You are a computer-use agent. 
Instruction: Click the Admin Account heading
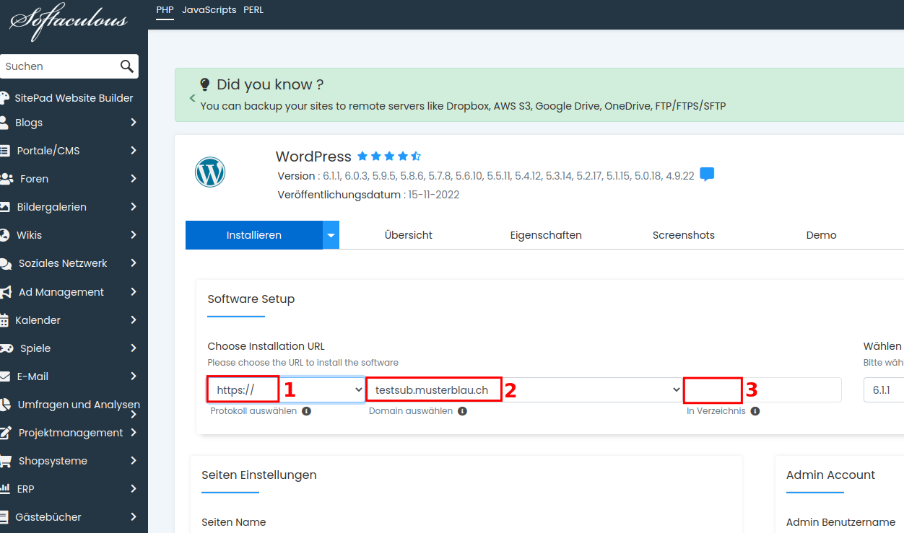[x=830, y=475]
